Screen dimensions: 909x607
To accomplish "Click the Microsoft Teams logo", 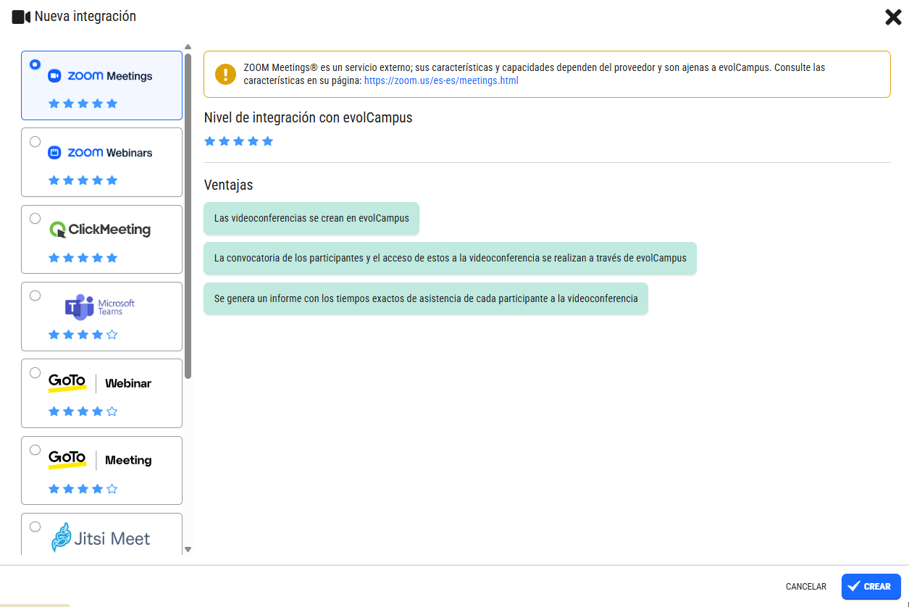I will coord(100,307).
